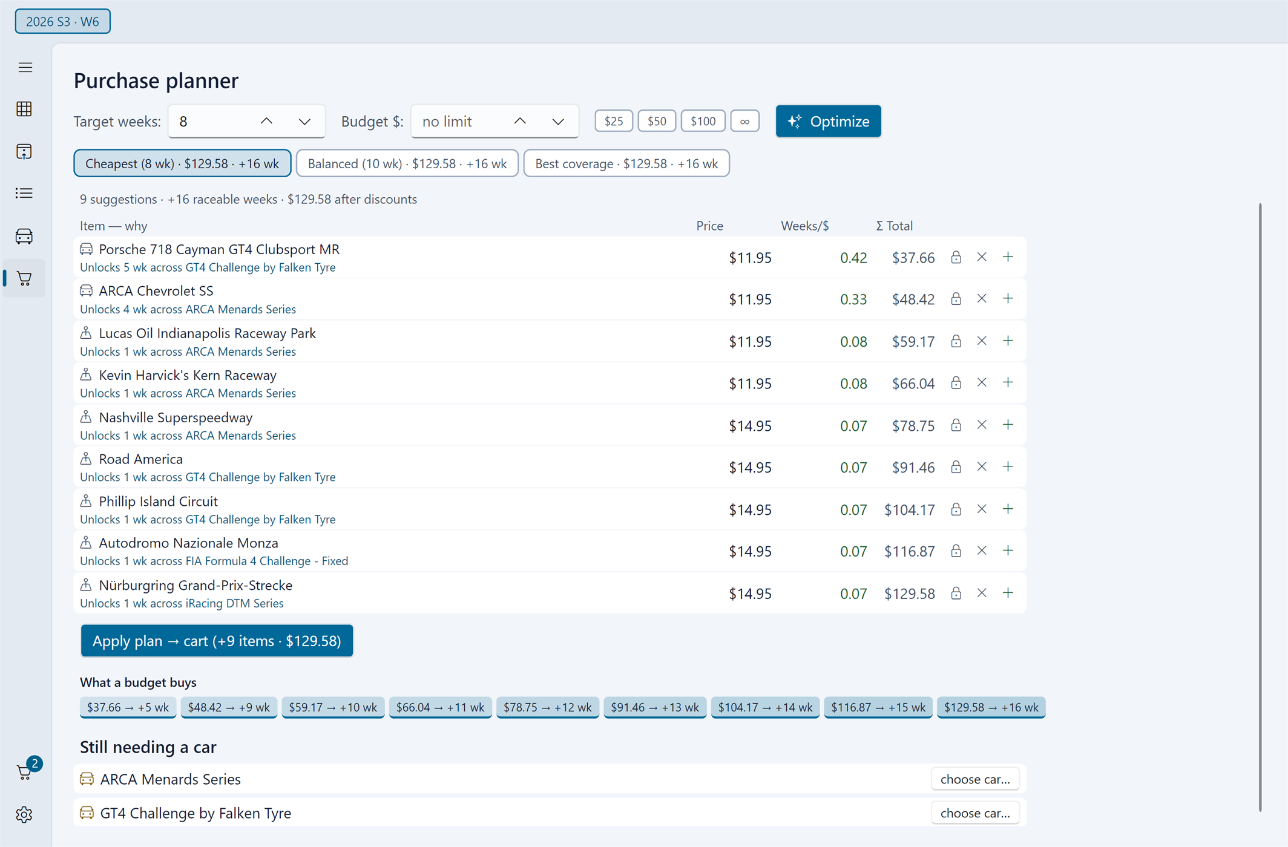The height and width of the screenshot is (847, 1288).
Task: Dismiss Phillip Island Circuit suggestion
Action: [982, 509]
